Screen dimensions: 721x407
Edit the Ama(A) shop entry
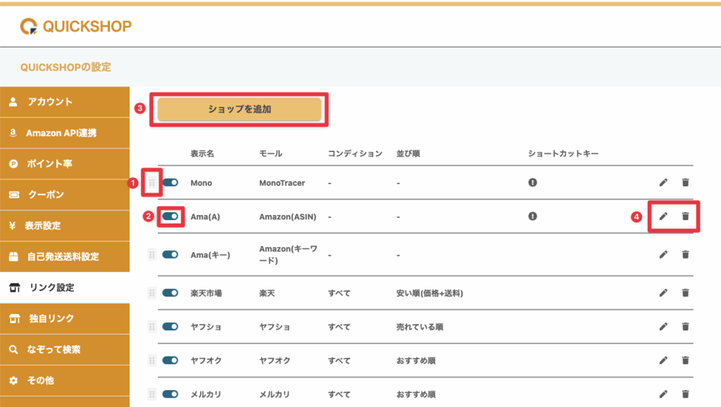pyautogui.click(x=663, y=217)
